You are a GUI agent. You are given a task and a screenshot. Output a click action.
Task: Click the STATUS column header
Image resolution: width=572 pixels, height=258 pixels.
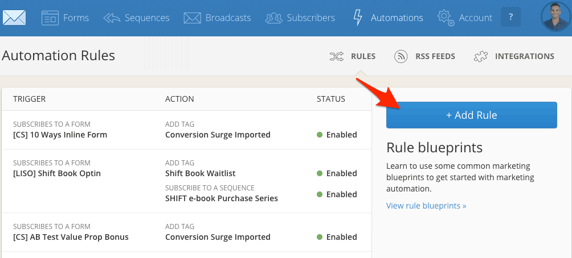point(331,99)
